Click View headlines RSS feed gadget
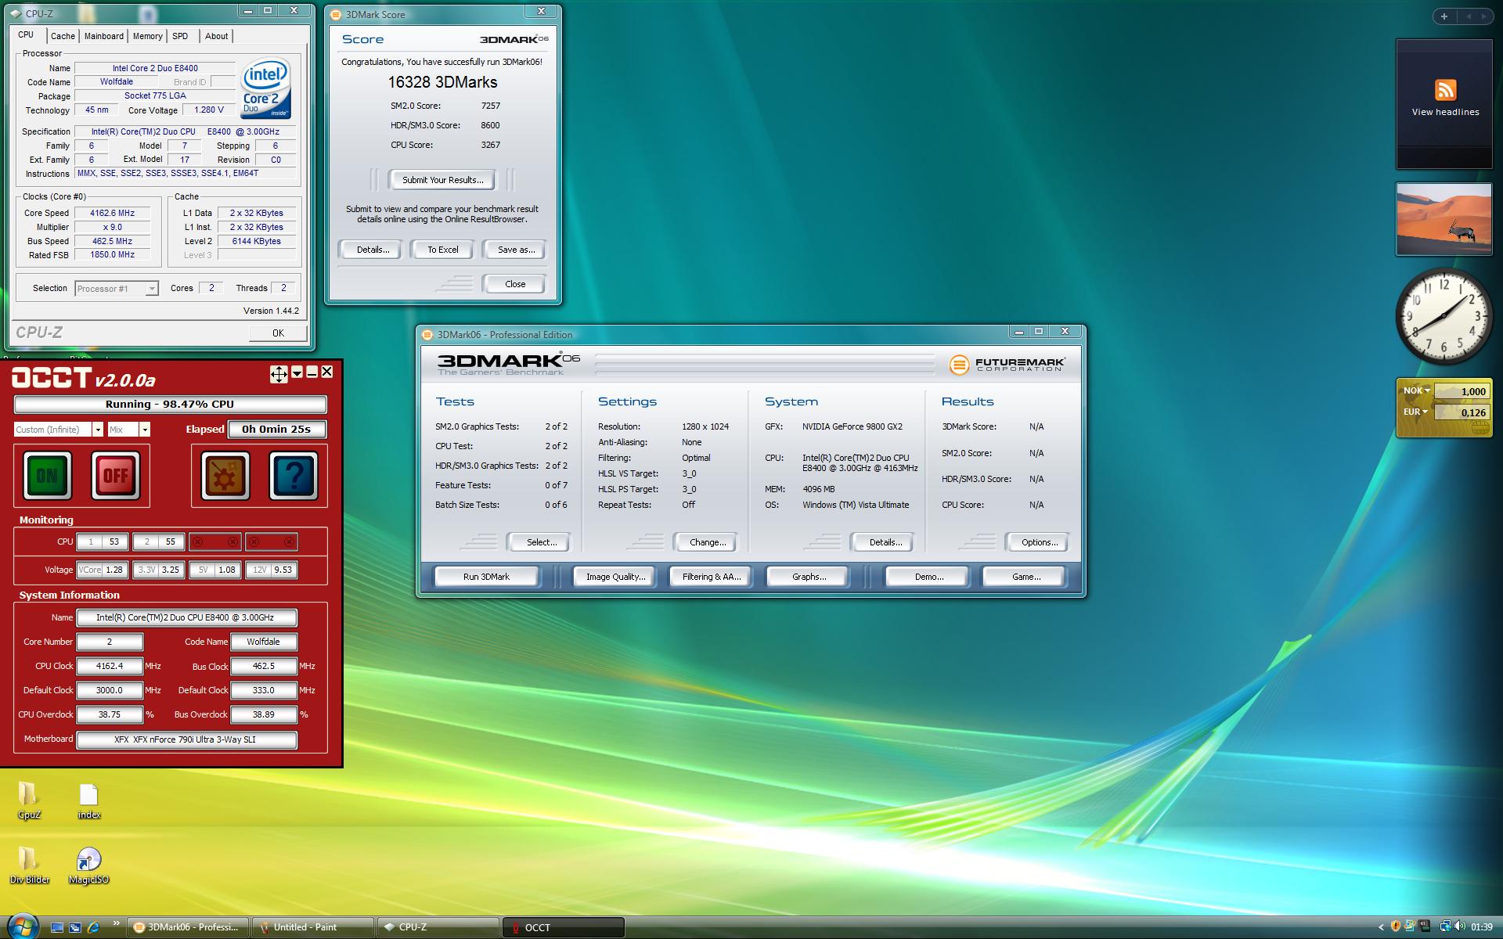This screenshot has height=939, width=1503. (x=1444, y=99)
